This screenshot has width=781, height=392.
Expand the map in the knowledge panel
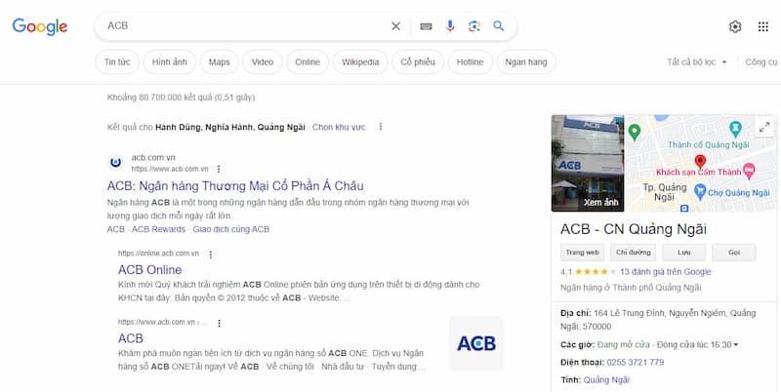763,127
